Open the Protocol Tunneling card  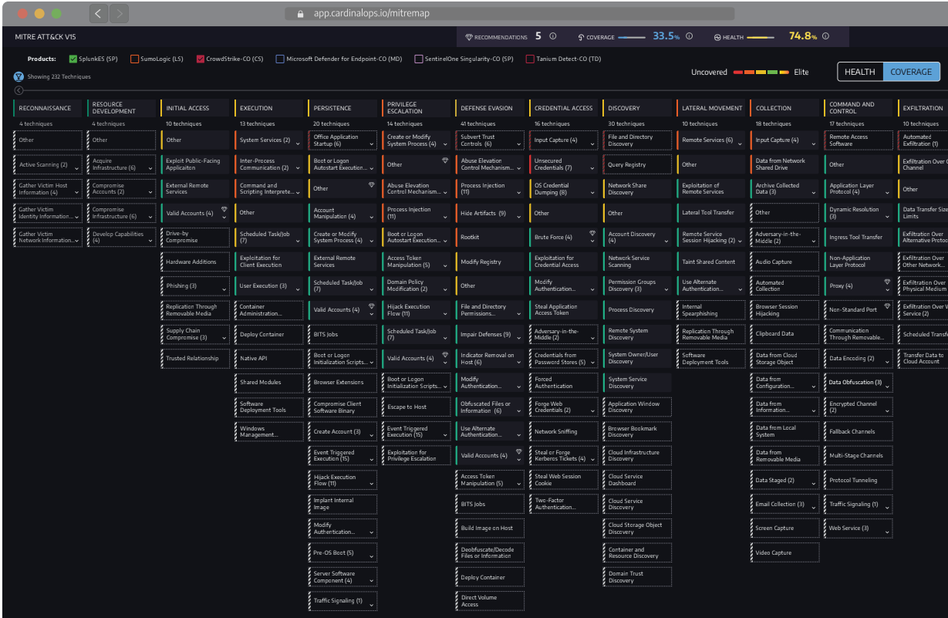858,480
